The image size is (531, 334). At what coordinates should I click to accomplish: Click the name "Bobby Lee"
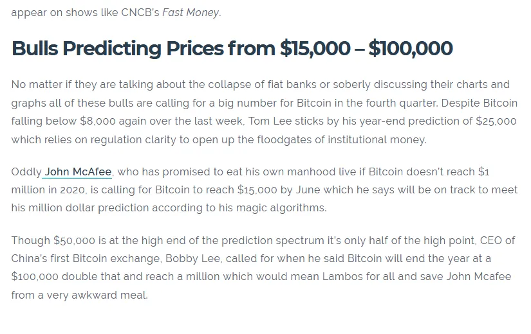point(193,259)
